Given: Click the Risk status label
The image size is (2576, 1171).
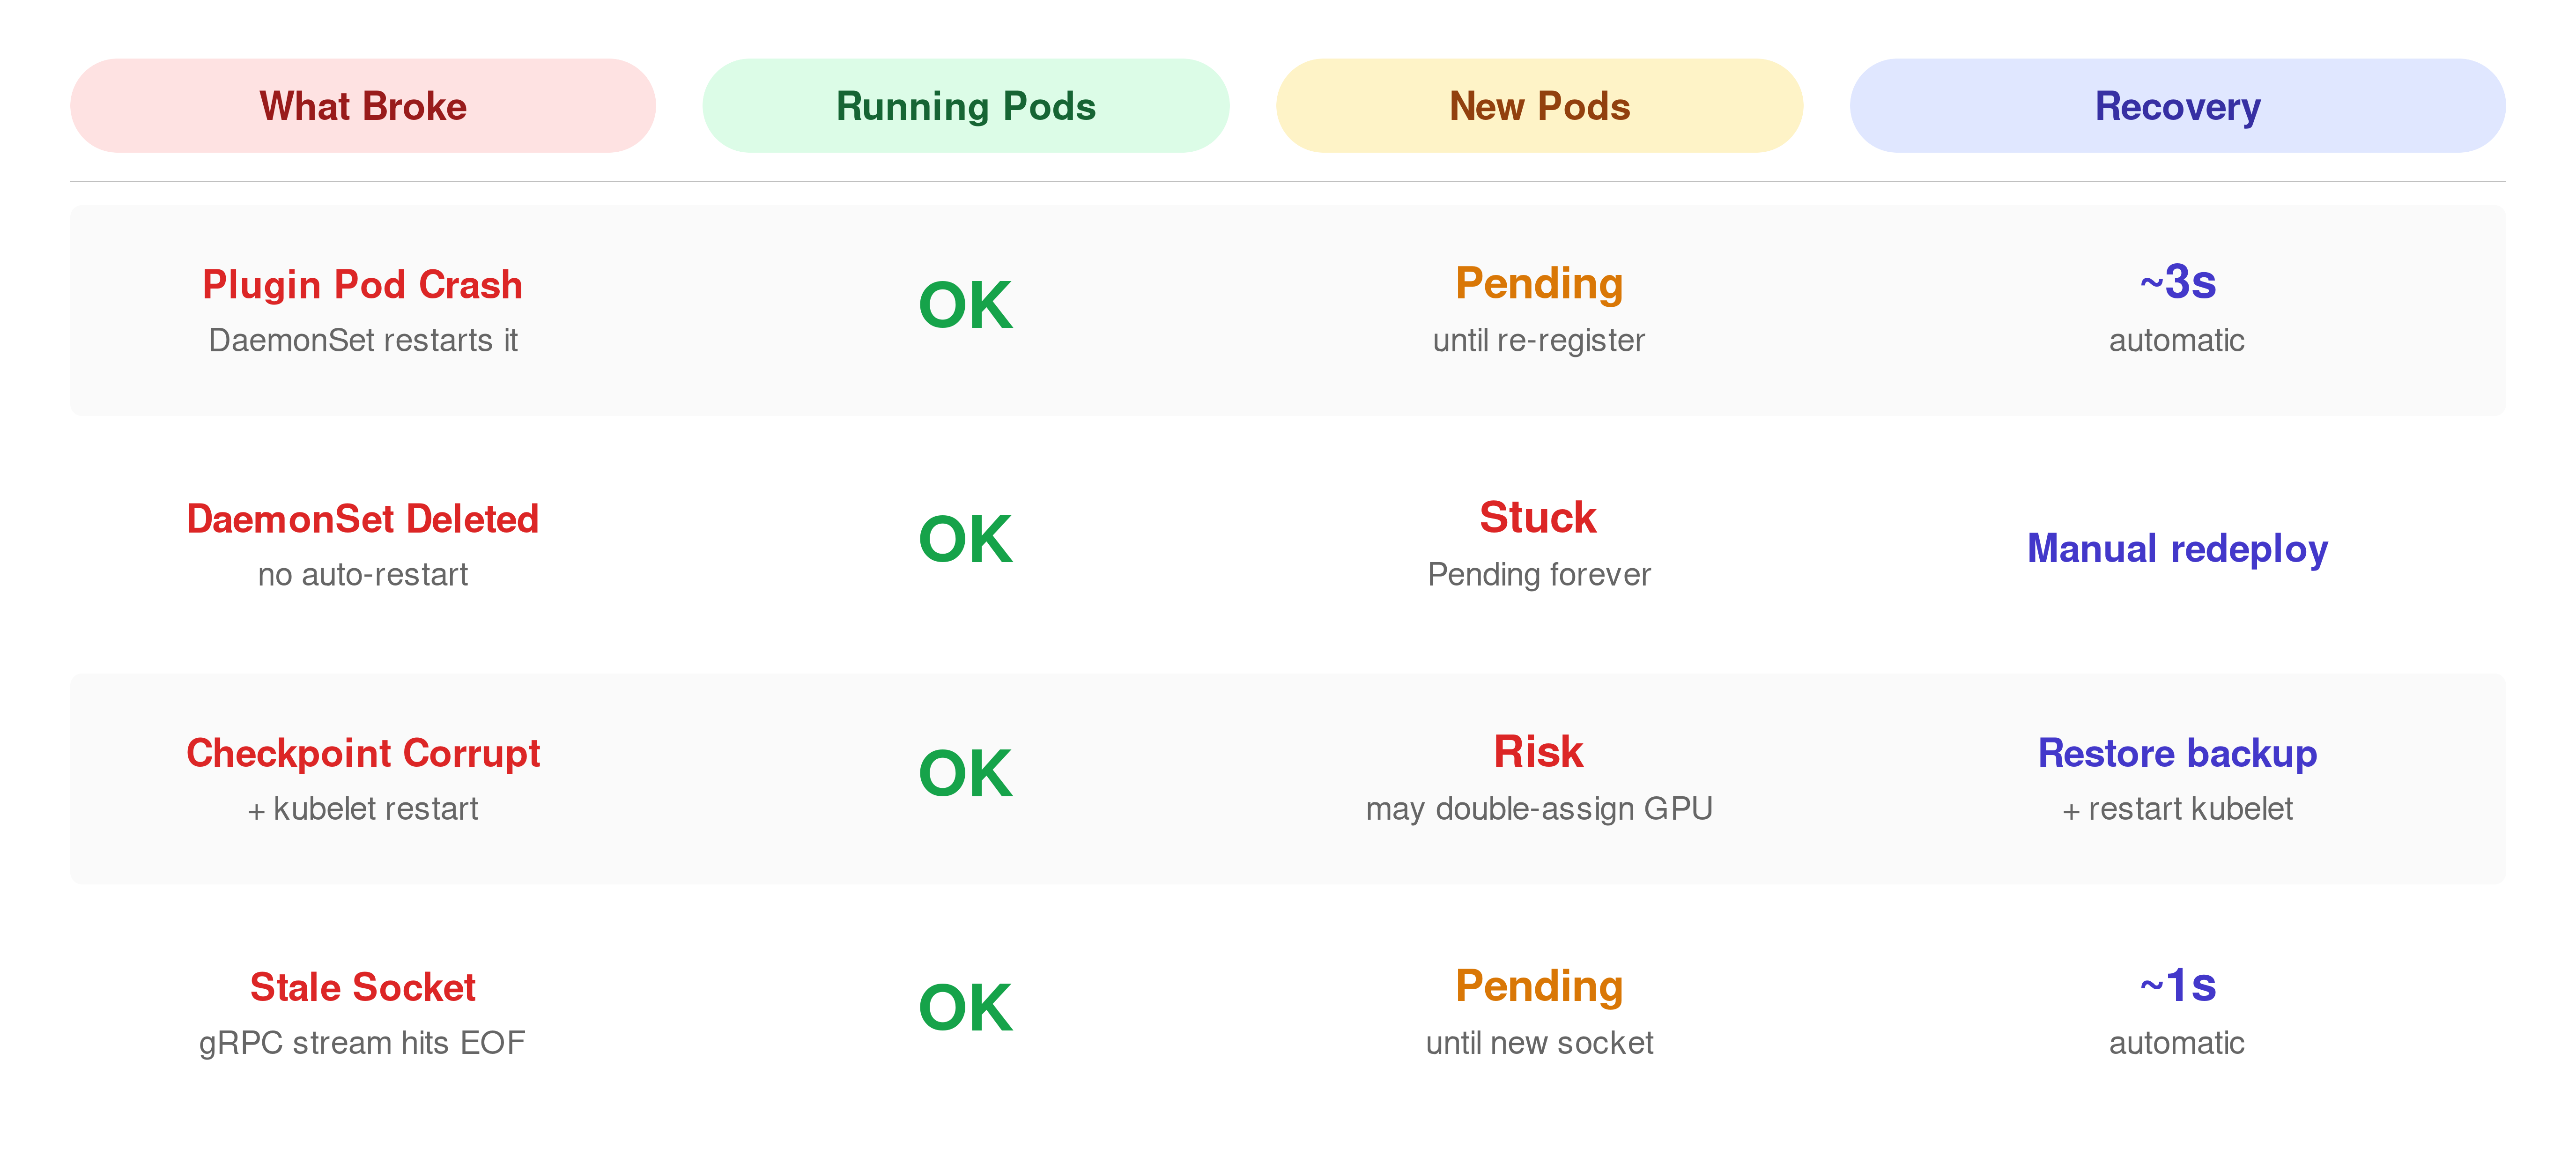Looking at the screenshot, I should pos(1538,752).
